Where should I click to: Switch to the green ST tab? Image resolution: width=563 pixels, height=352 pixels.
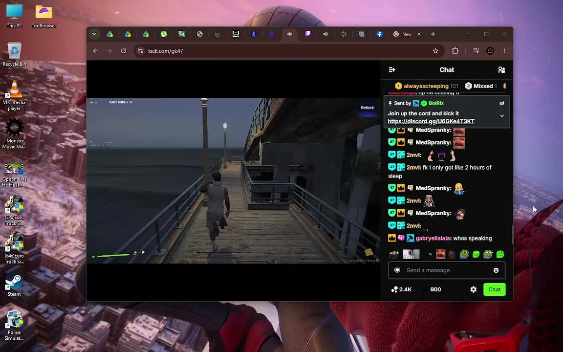[x=182, y=34]
